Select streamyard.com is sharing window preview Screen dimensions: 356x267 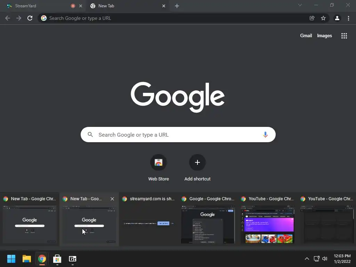[x=148, y=219]
